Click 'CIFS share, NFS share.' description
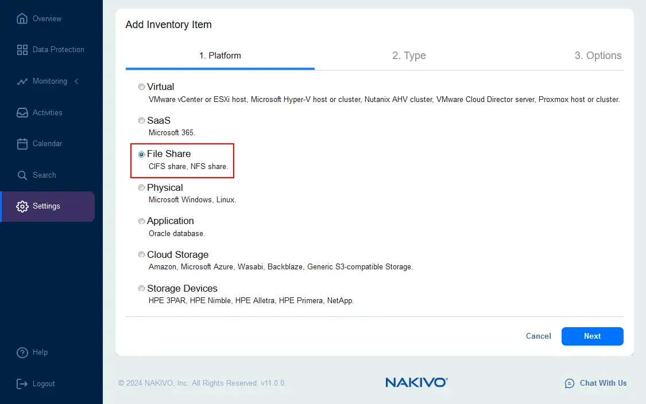The height and width of the screenshot is (404, 646). 188,166
